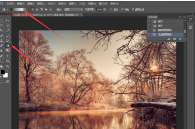Image resolution: width=195 pixels, height=129 pixels.
Task: Set history brush source on second 渐变 state
Action: click(x=149, y=26)
